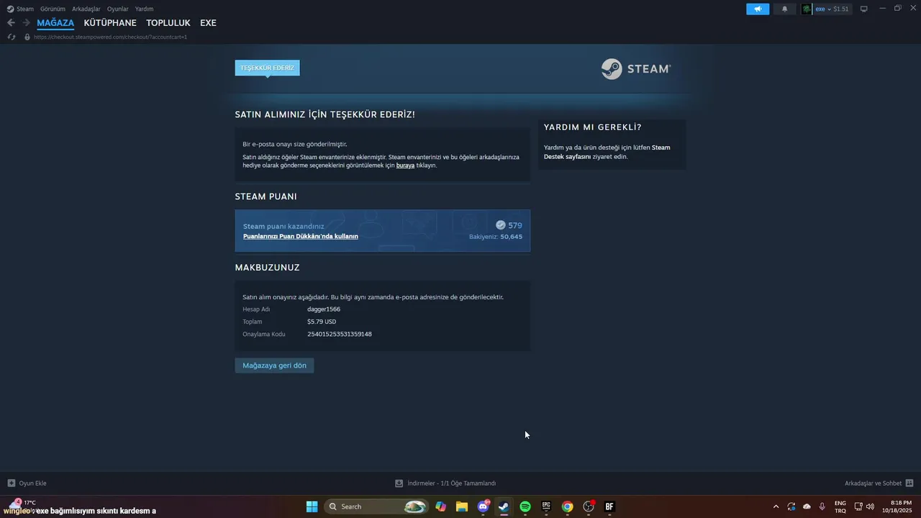Select confirmation code 2540152535313​59148

point(340,334)
